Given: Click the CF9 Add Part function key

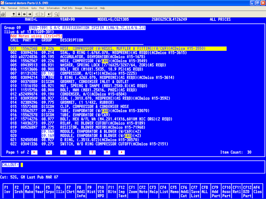Looking at the screenshot, I should (216, 191).
